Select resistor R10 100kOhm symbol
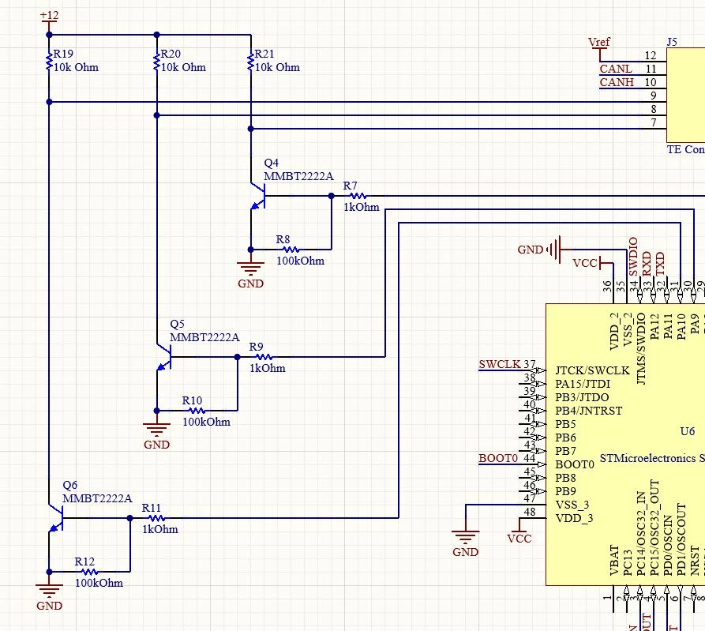Image resolution: width=705 pixels, height=631 pixels. point(197,411)
